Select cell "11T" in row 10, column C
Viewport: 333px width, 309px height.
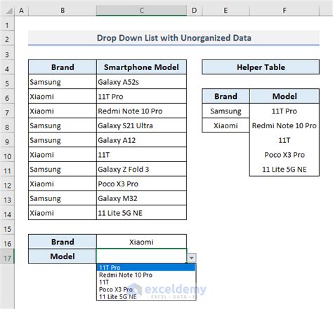tap(141, 155)
